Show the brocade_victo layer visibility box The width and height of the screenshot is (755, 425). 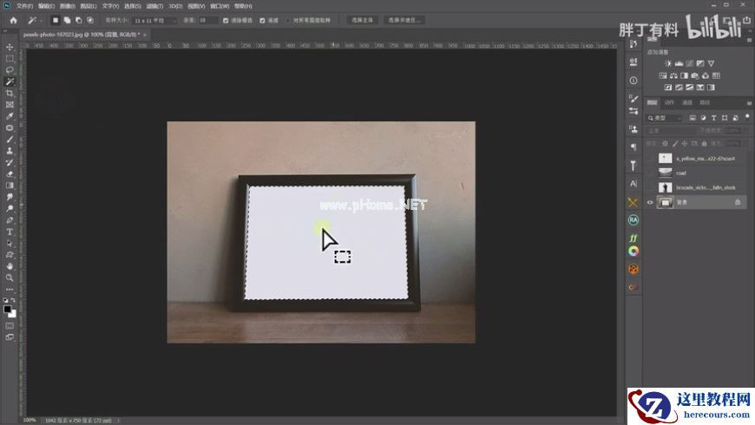(649, 187)
